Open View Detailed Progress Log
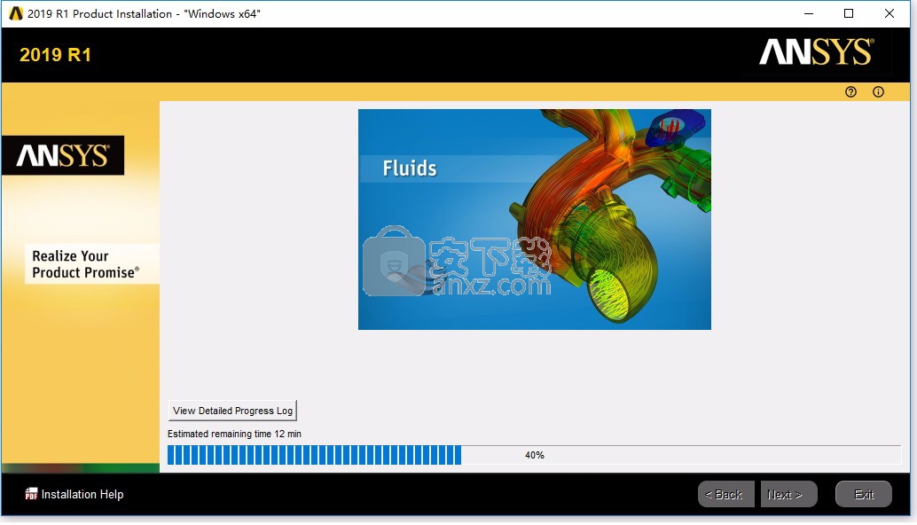Screen dimensions: 917x525 [x=232, y=411]
